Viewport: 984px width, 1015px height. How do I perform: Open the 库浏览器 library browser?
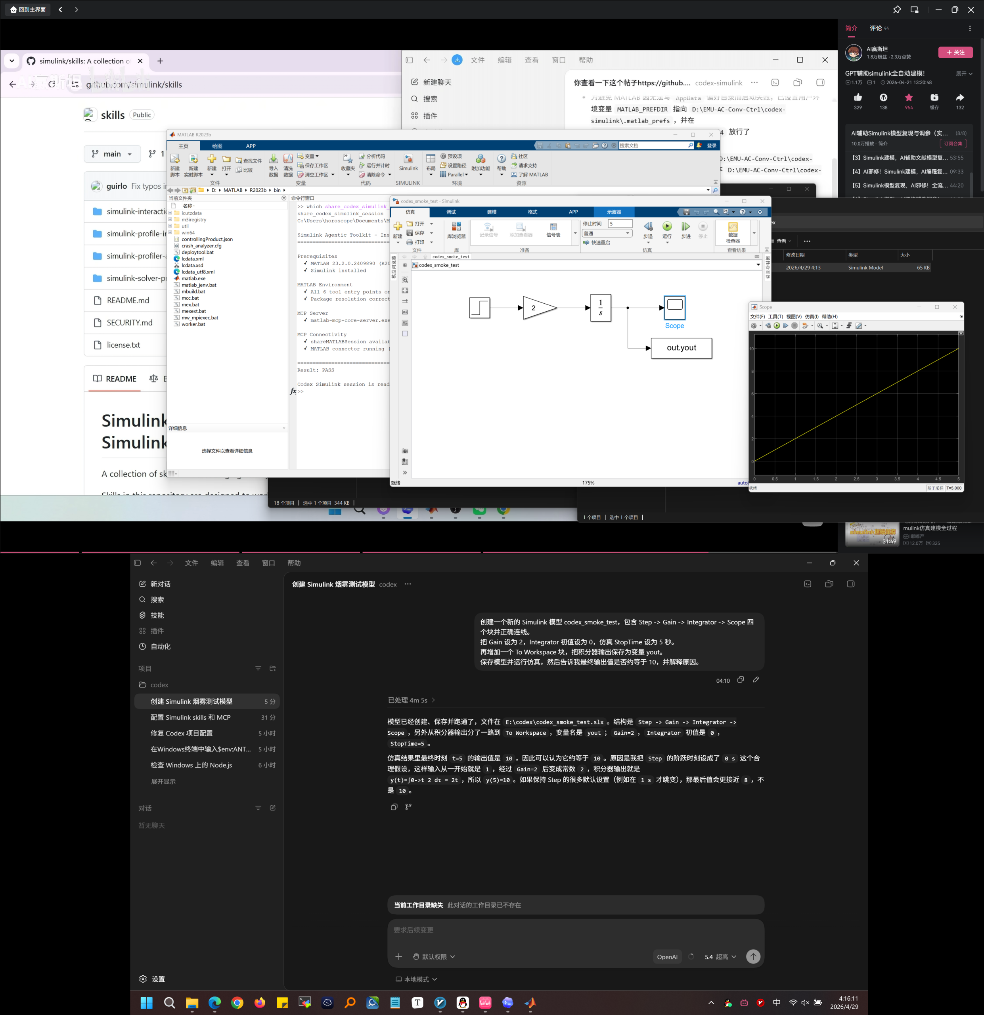(456, 230)
